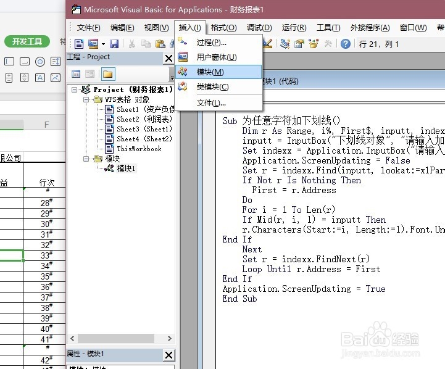Viewport: 445px width, 369px height.
Task: Open the 运行(R) menu
Action: pyautogui.click(x=294, y=28)
